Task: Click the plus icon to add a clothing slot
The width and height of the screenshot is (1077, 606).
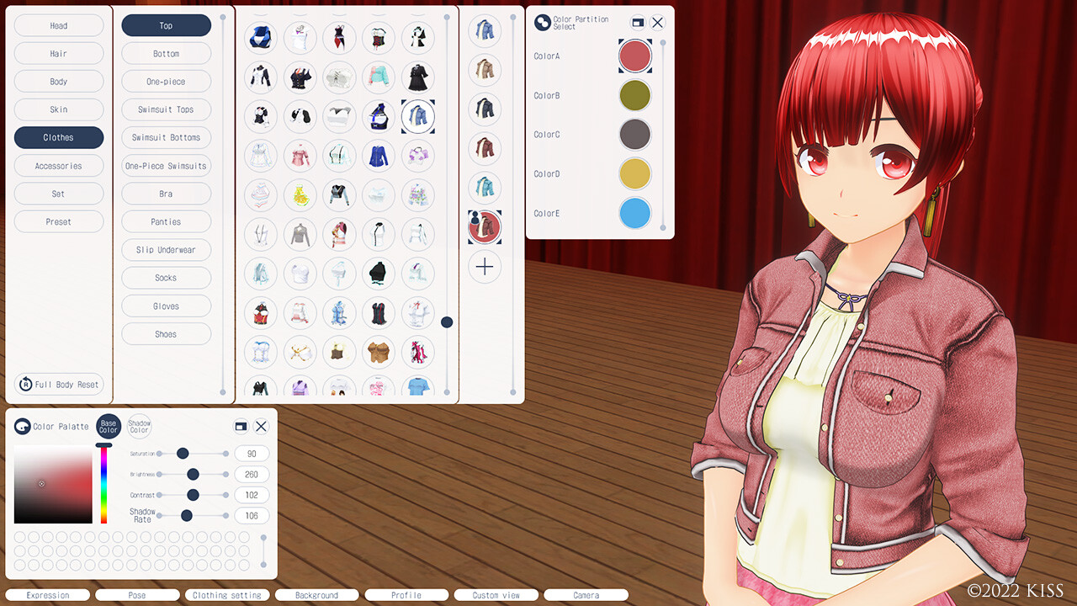Action: tap(485, 266)
